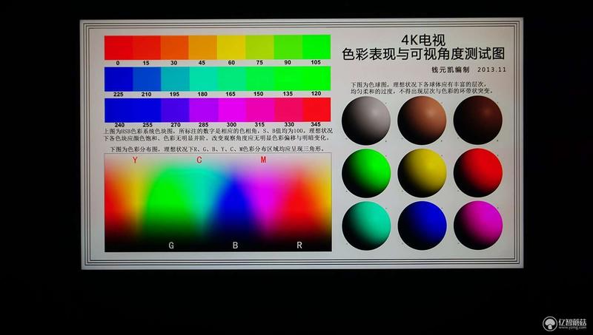
Task: Pick the hue block labeled 135
Action: pos(288,78)
